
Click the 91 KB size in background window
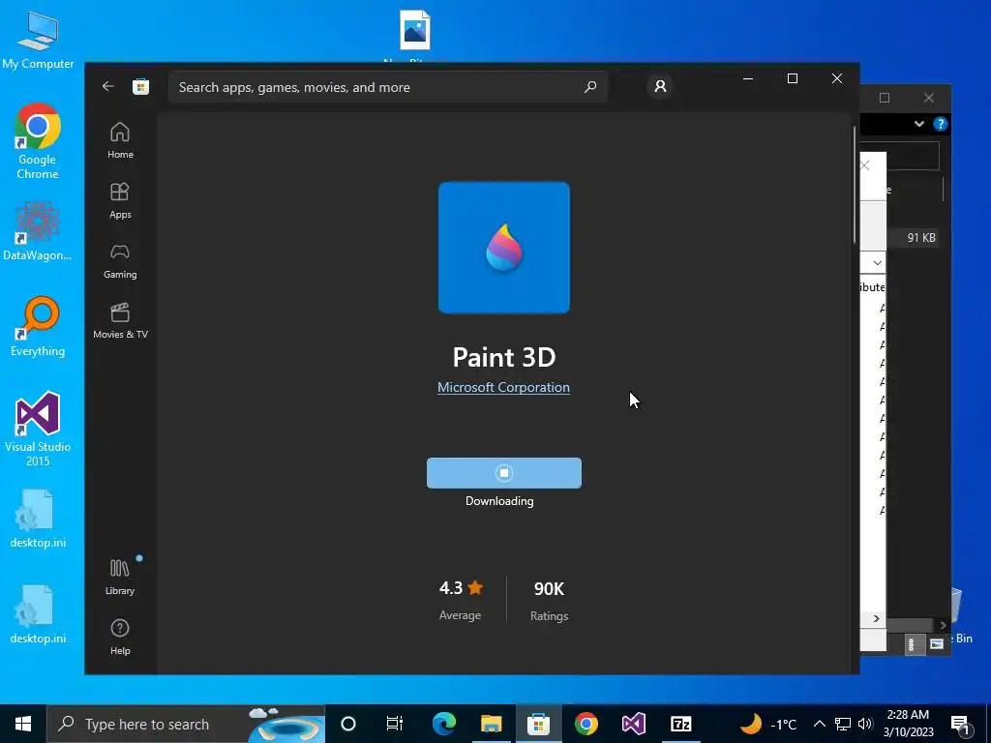(921, 238)
